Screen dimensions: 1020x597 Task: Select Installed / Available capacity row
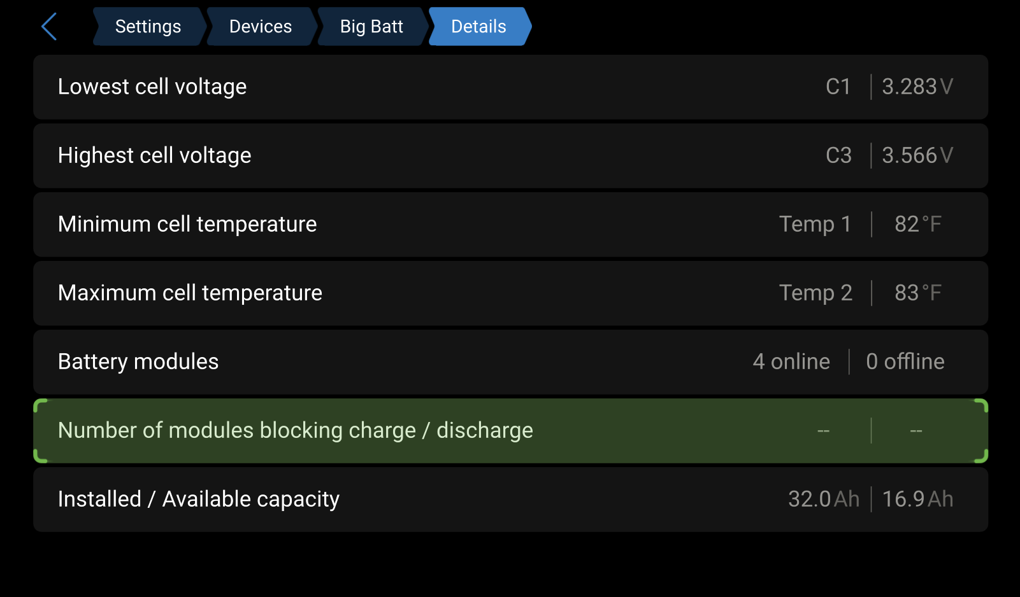tap(510, 500)
